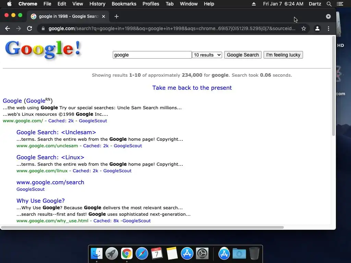Open the tab search dropdown arrow
The height and width of the screenshot is (263, 351).
click(x=328, y=16)
